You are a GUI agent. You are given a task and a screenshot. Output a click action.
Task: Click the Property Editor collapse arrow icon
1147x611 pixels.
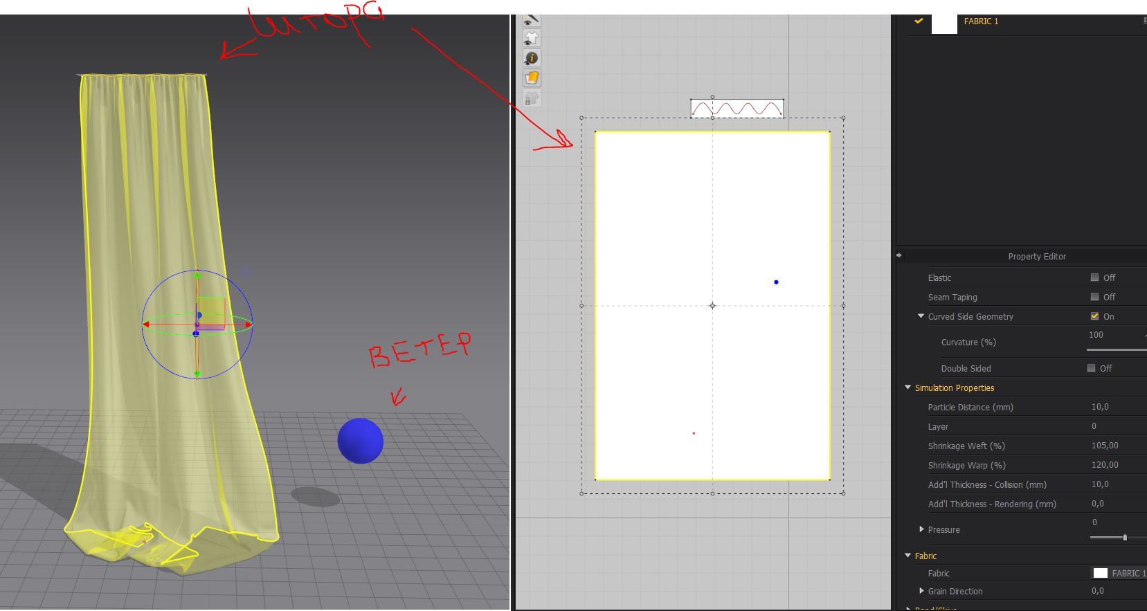pos(899,255)
